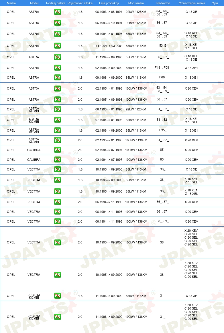Screen dimensions: 224x333
Task: Click fuel icon in VECTRA 2.0 10.1995 38_ row
Action: coord(58,275)
